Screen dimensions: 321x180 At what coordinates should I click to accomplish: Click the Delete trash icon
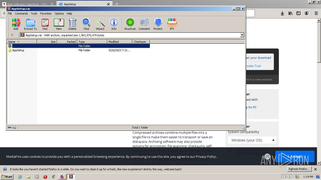coord(72,24)
